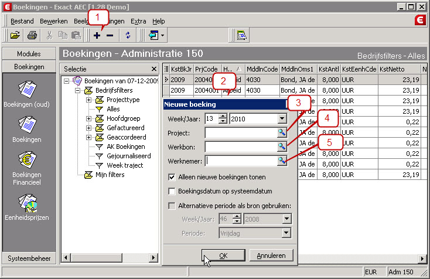Open Boekingen (oud) module icon

(x=27, y=90)
